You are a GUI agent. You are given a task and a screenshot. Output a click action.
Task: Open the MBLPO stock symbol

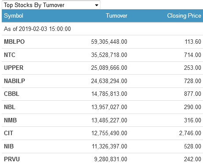pos(14,42)
